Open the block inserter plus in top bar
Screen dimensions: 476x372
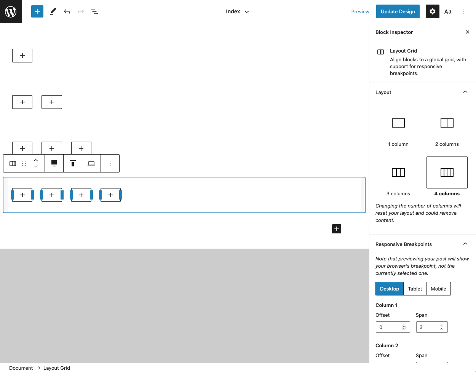tap(37, 11)
